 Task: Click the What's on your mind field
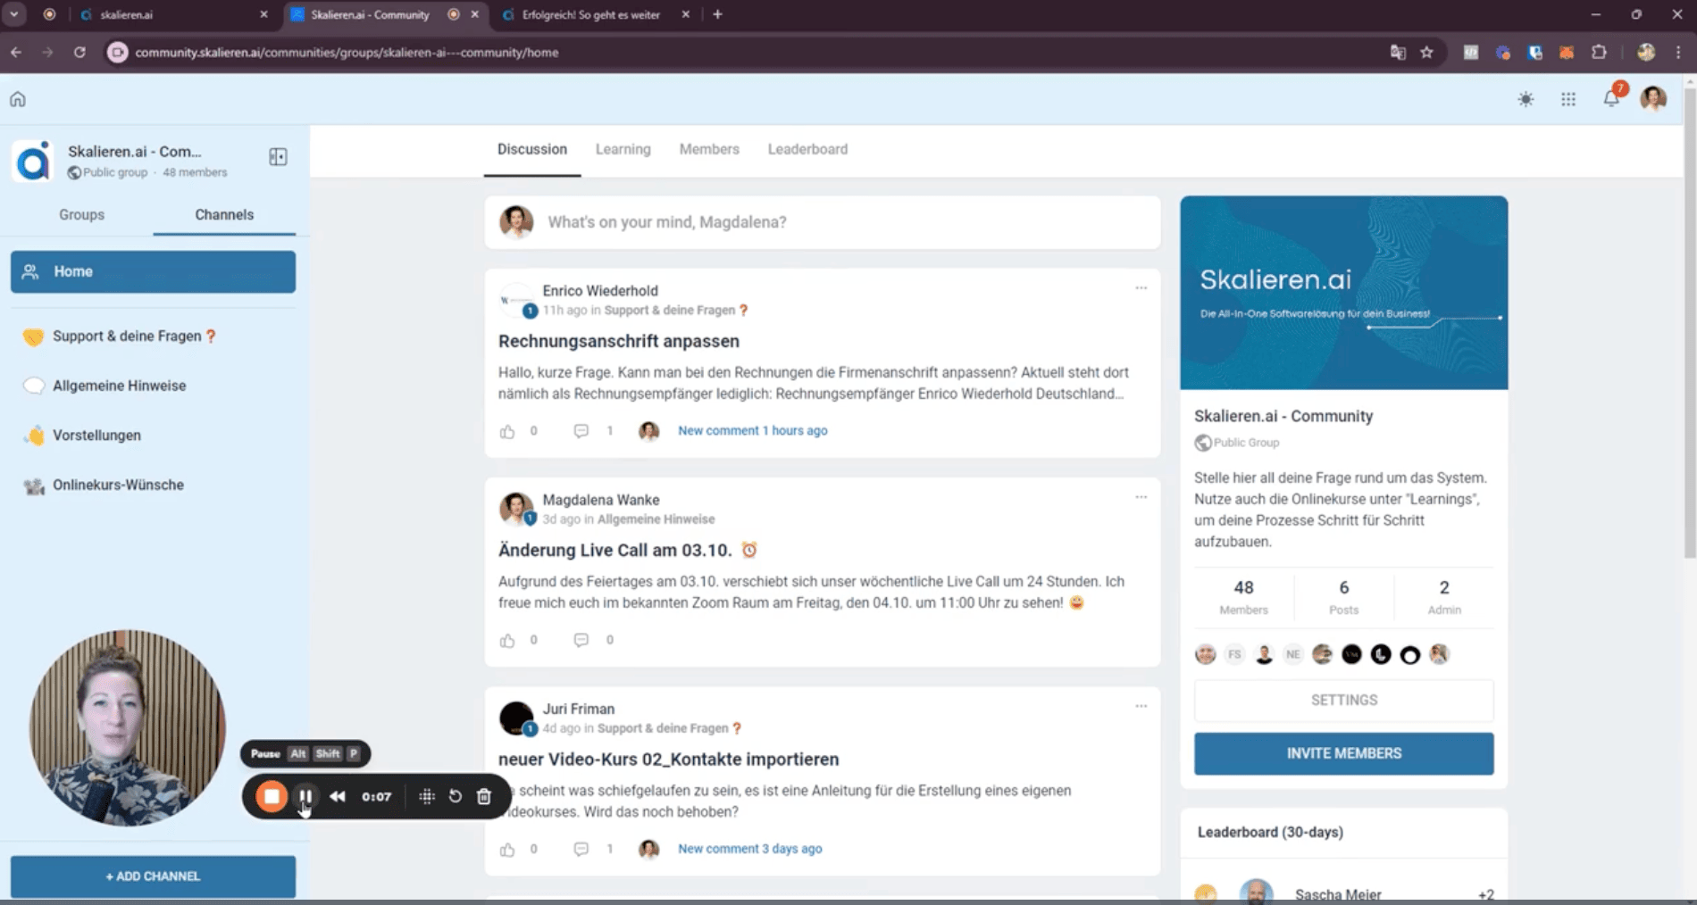(x=823, y=222)
